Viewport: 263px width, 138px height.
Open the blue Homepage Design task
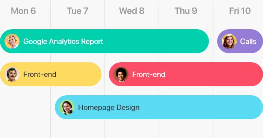point(159,107)
